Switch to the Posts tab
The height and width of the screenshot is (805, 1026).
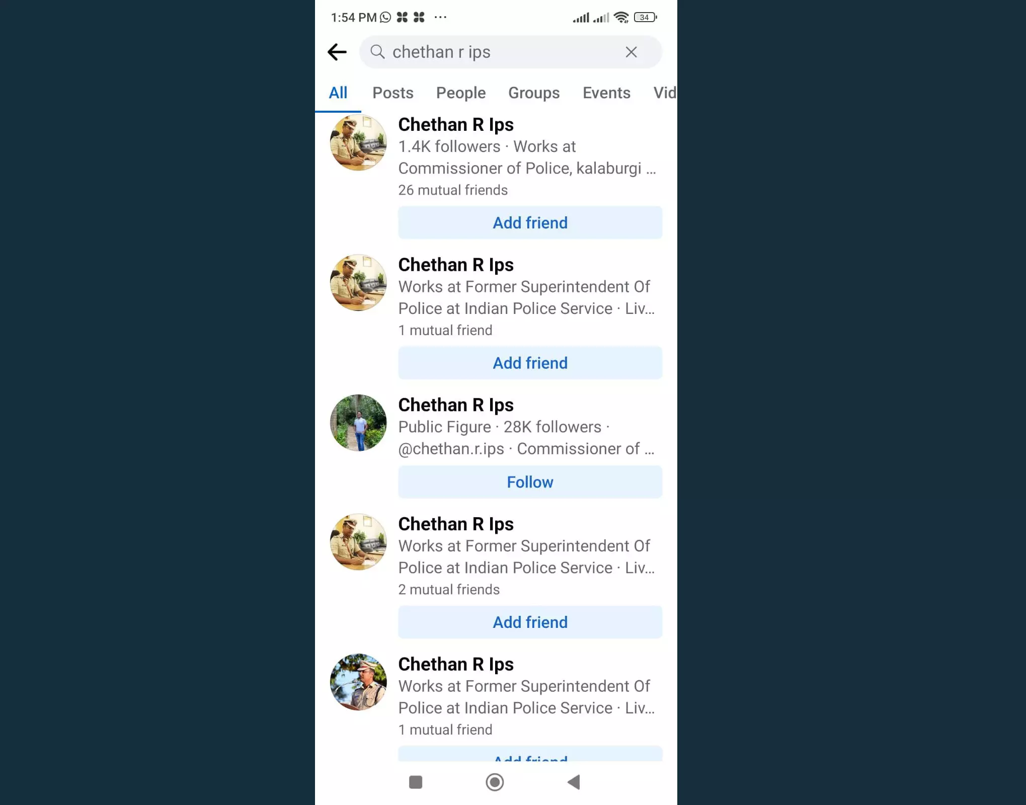pos(392,93)
